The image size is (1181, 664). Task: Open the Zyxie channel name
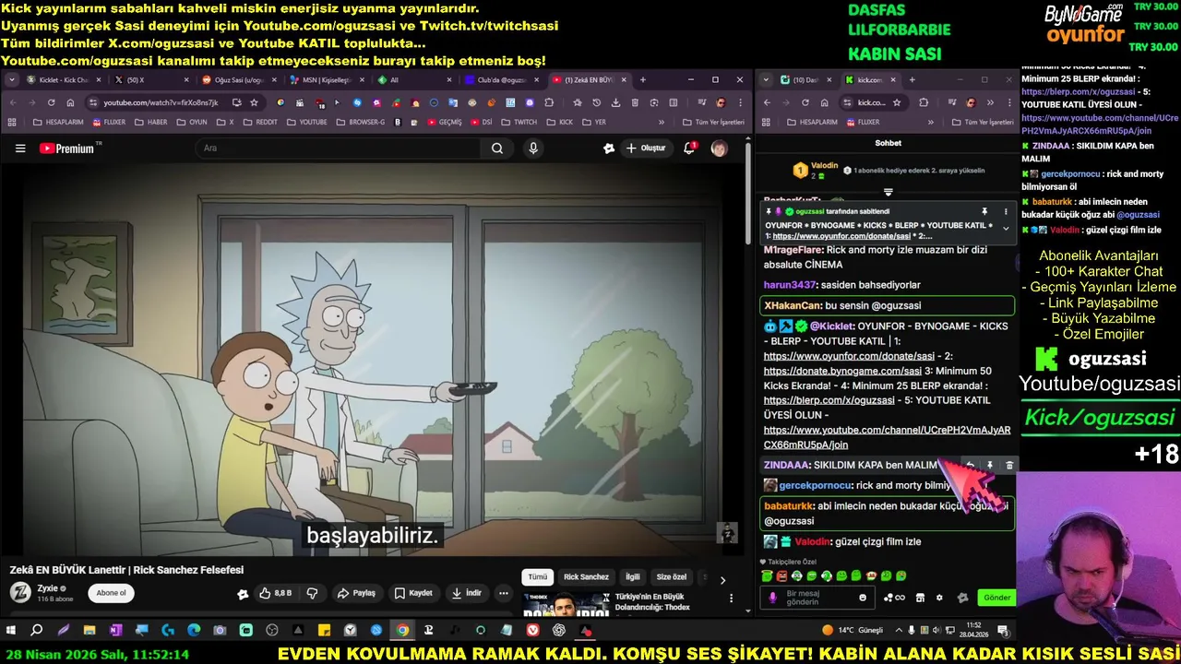click(x=47, y=587)
